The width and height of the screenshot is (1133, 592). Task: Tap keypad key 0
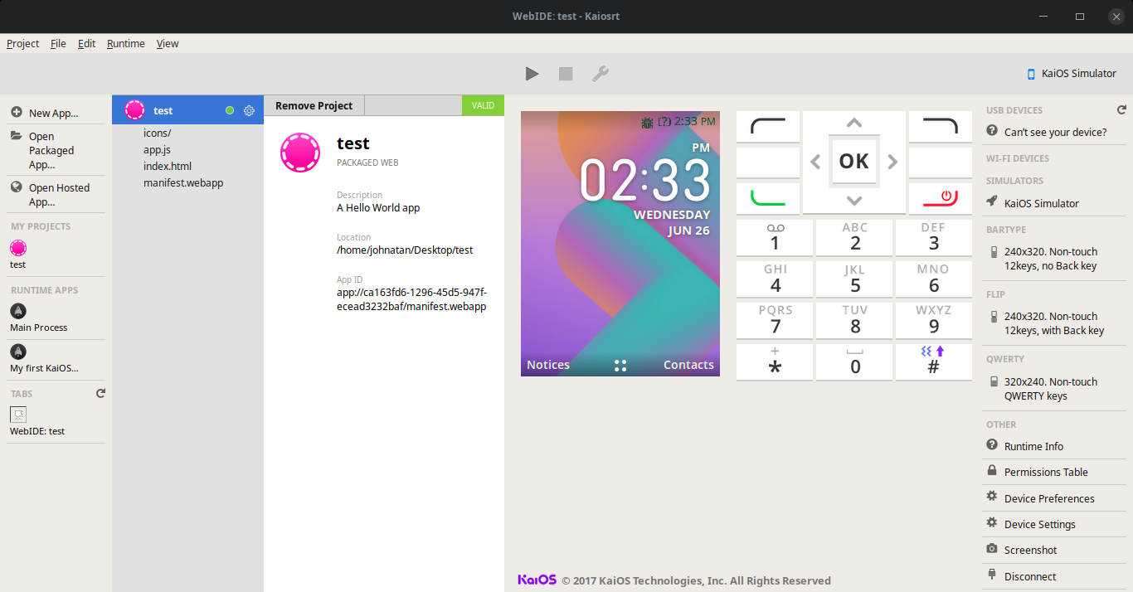tap(854, 362)
